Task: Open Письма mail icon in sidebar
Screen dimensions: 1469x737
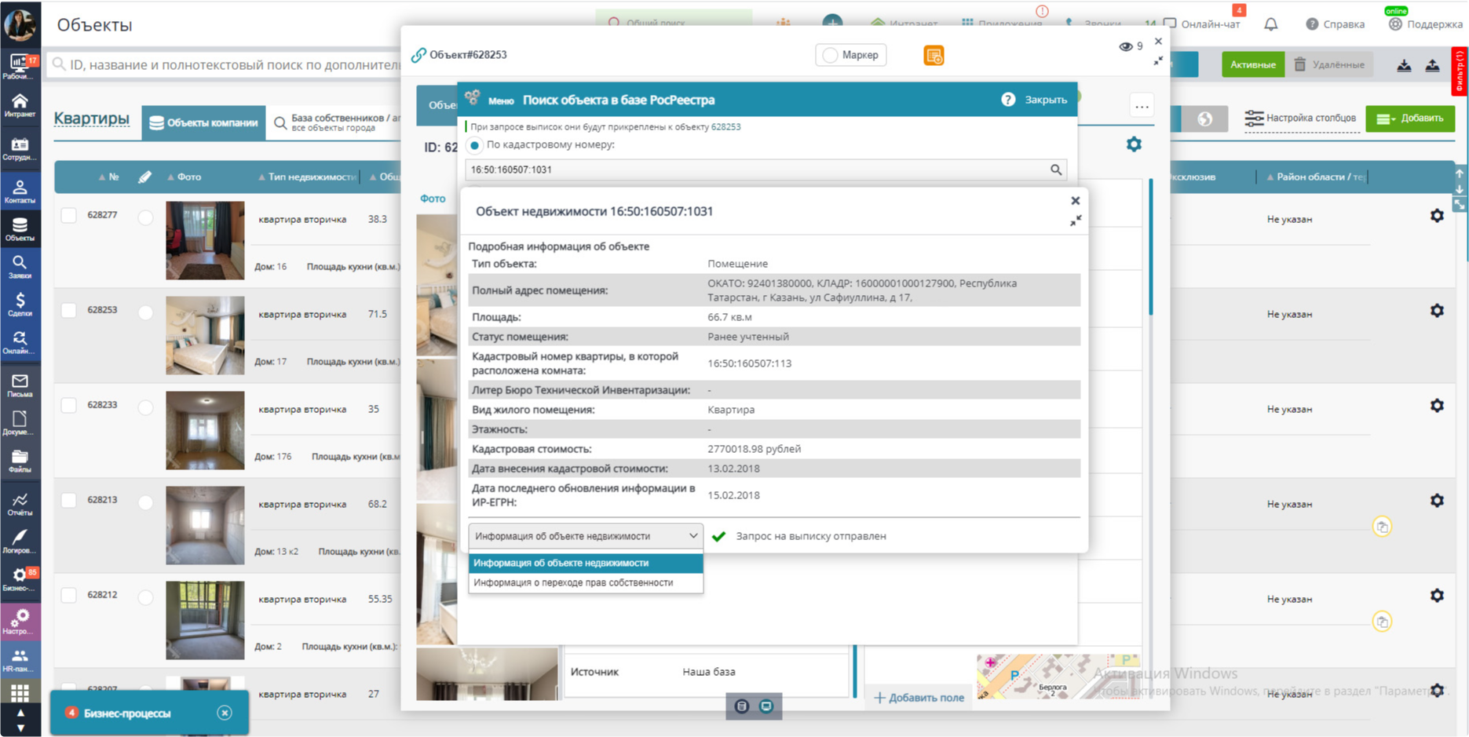Action: coord(20,385)
